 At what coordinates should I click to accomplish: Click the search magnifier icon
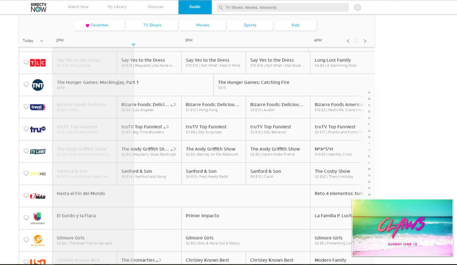221,8
